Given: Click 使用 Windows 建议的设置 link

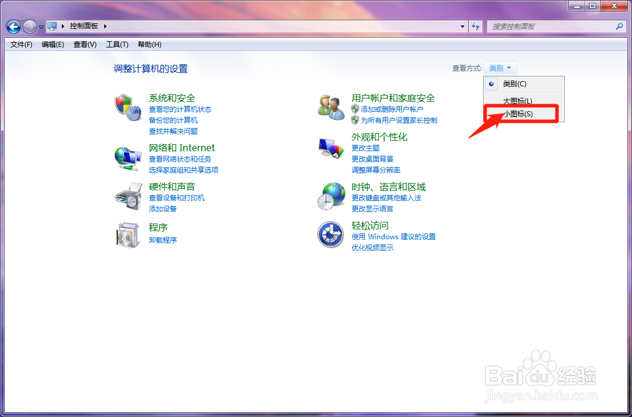Looking at the screenshot, I should click(x=394, y=237).
